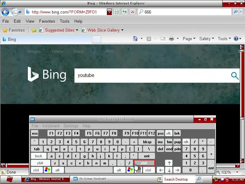Image resolution: width=245 pixels, height=184 pixels.
Task: Open the address bar URL dropdown
Action: 109,12
